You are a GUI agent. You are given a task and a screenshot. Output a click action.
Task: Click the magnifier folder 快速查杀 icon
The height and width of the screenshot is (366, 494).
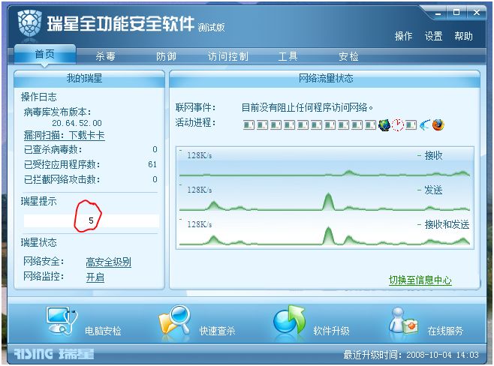[x=174, y=320]
